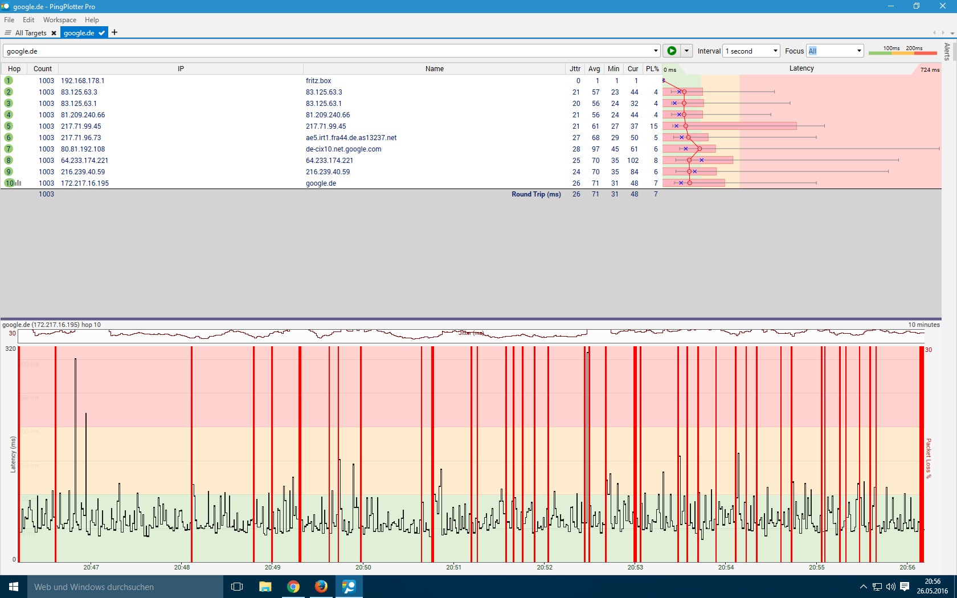
Task: Close the All Targets tab
Action: (x=54, y=33)
